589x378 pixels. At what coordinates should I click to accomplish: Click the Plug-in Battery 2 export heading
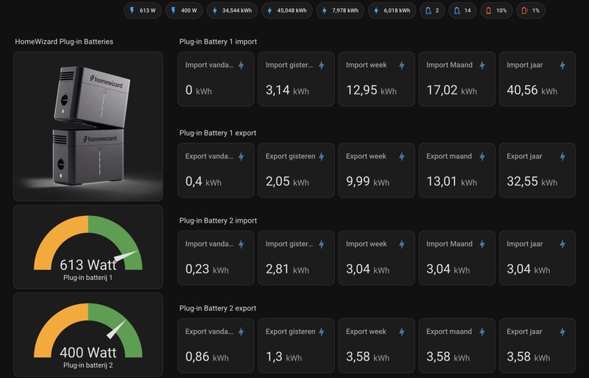(x=217, y=309)
